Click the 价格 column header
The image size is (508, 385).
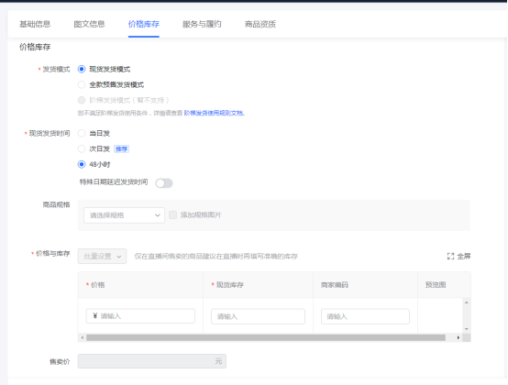[97, 284]
